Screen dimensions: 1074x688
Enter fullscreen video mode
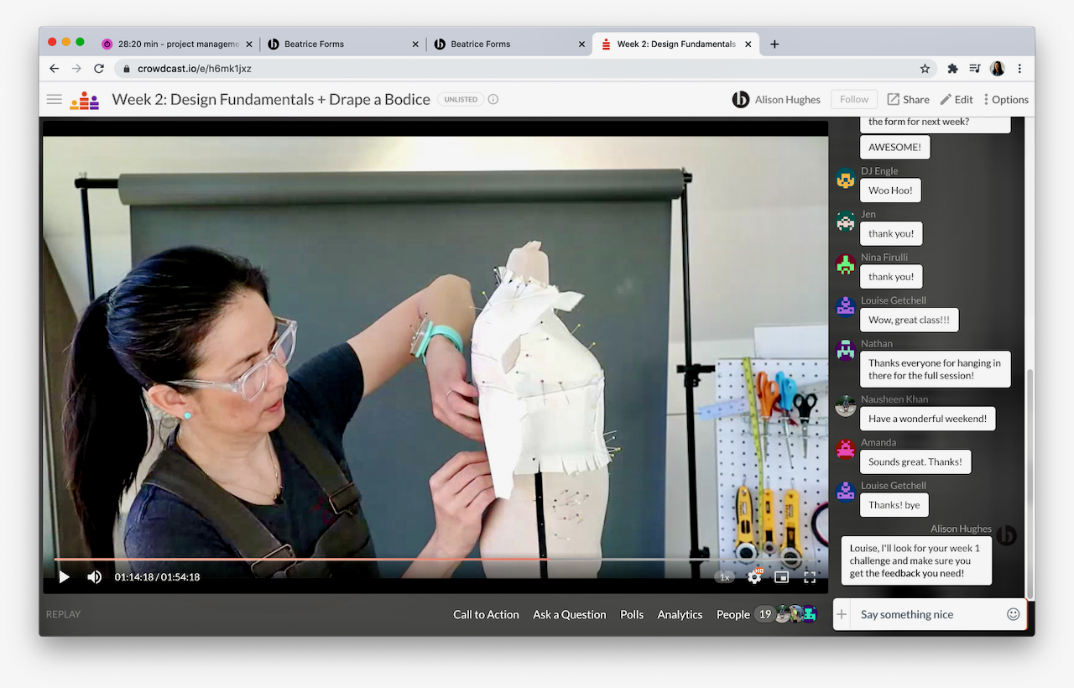coord(810,577)
